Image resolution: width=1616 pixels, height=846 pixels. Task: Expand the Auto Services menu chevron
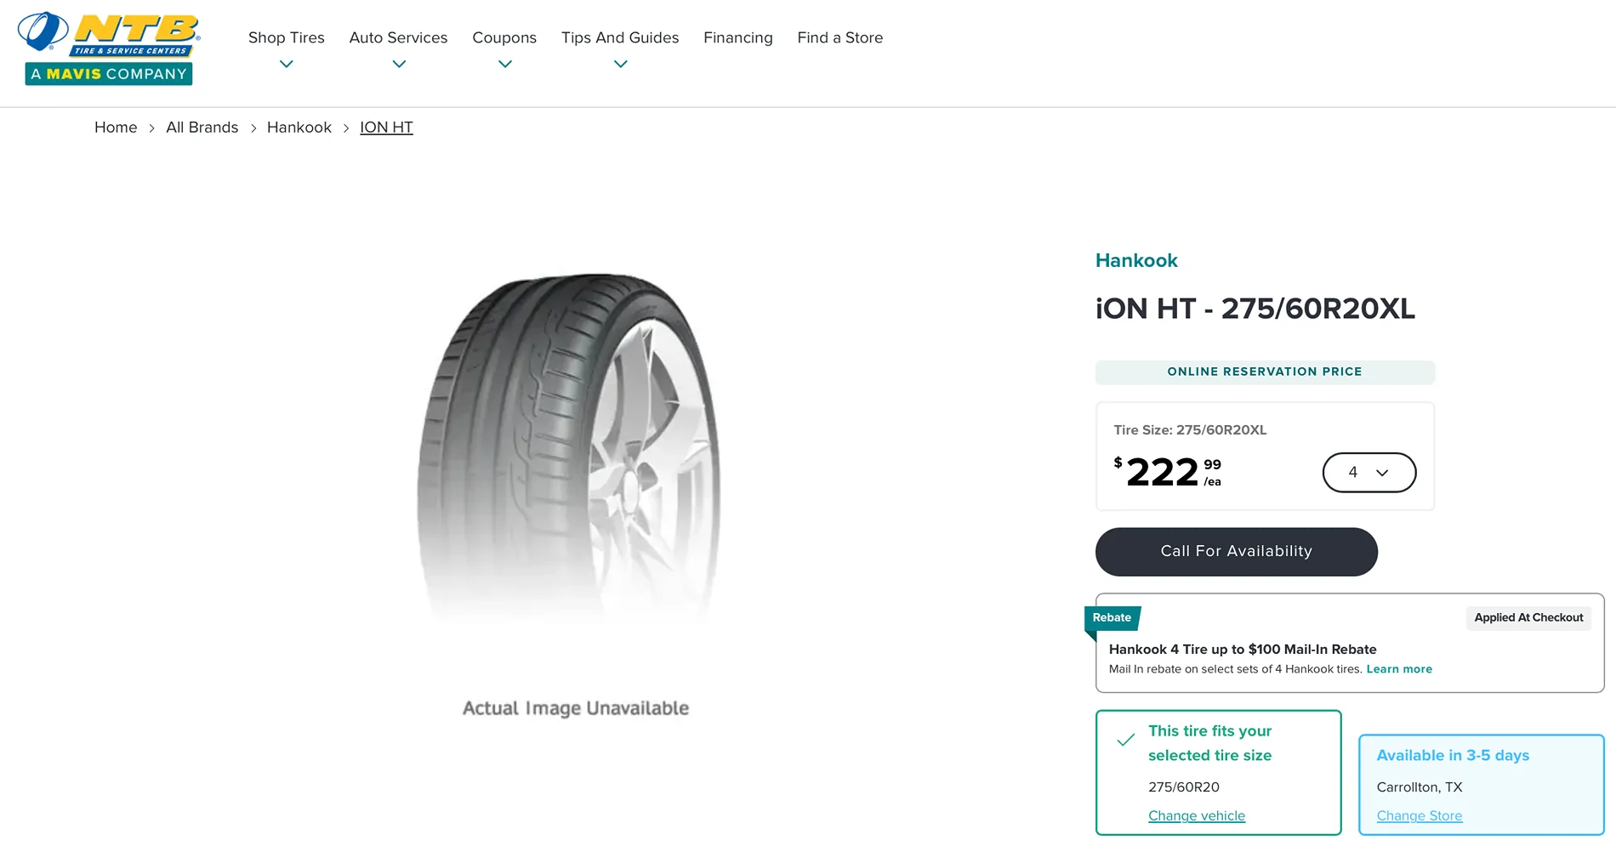tap(398, 63)
